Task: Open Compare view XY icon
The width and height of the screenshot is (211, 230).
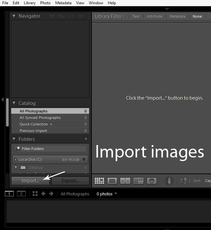Action: coord(125,181)
